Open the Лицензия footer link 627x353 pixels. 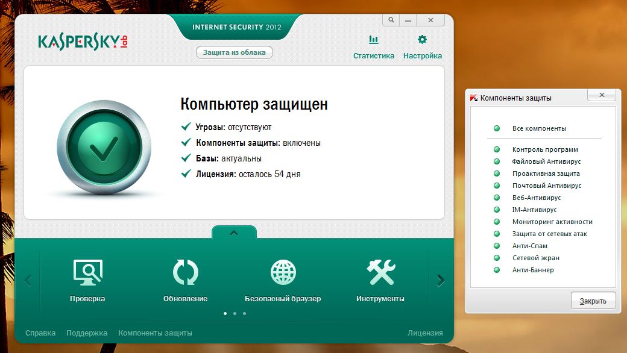(x=425, y=333)
